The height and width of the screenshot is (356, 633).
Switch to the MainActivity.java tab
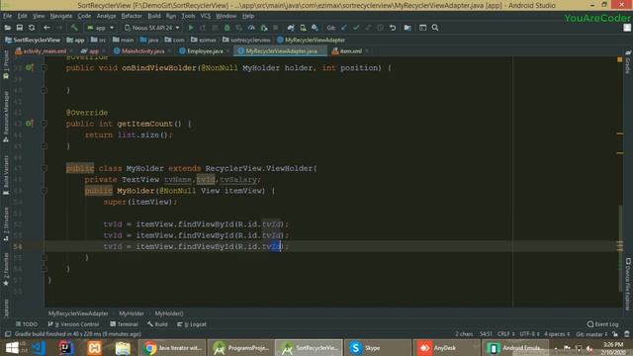[x=142, y=51]
